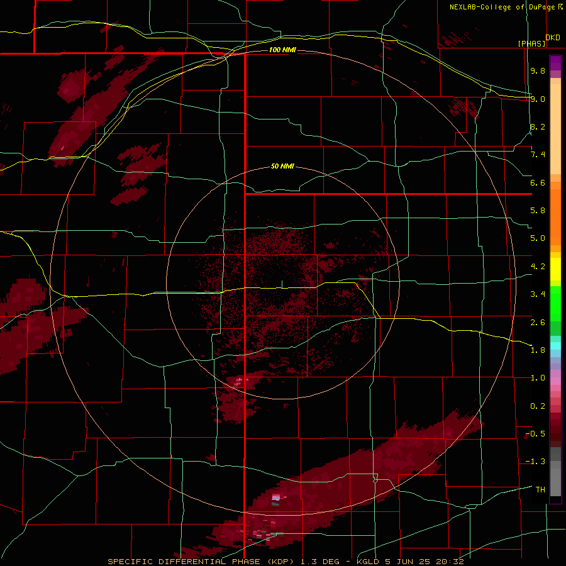Image resolution: width=566 pixels, height=566 pixels.
Task: Click the KGLD radar site marker at map center
Action: click(282, 284)
